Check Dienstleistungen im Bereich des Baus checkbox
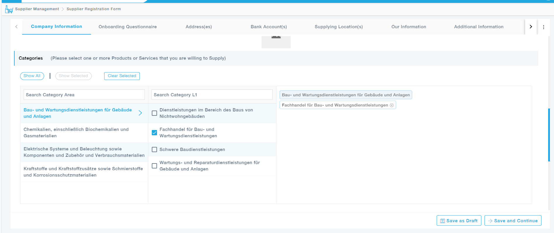 point(154,113)
